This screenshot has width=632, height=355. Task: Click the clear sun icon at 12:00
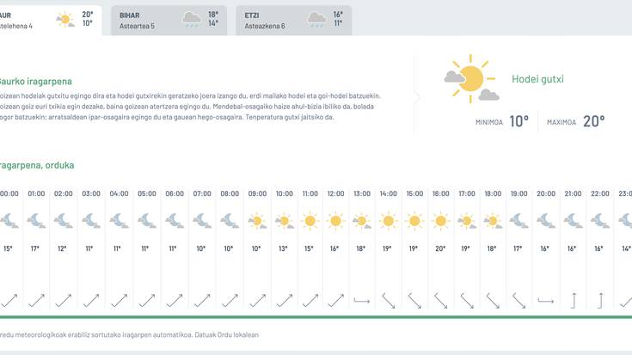coord(335,221)
